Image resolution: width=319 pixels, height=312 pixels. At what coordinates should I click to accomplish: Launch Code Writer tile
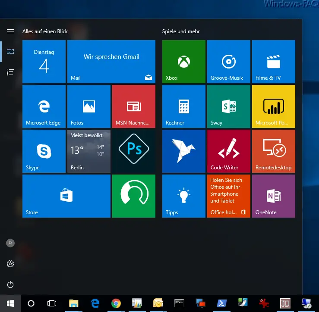[x=229, y=151]
